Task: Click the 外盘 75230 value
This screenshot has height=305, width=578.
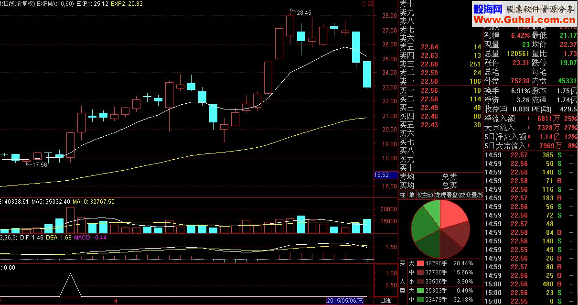Action: pyautogui.click(x=519, y=81)
